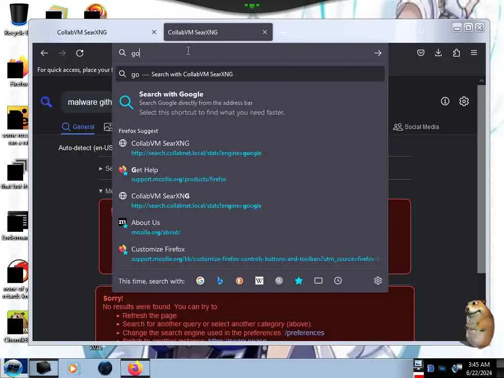Open the Images category icon
The width and height of the screenshot is (504, 378).
pyautogui.click(x=108, y=127)
